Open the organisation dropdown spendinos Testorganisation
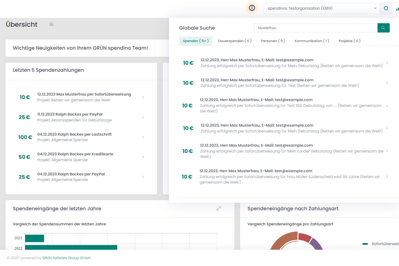399x266 pixels. (x=321, y=8)
